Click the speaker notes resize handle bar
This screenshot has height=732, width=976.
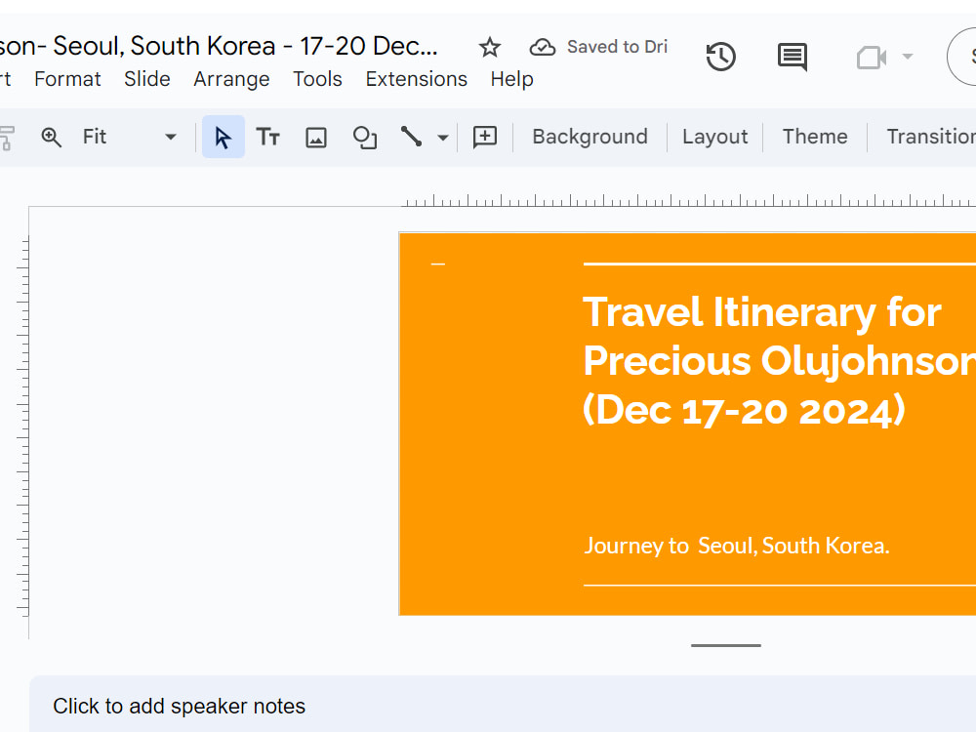[x=726, y=645]
